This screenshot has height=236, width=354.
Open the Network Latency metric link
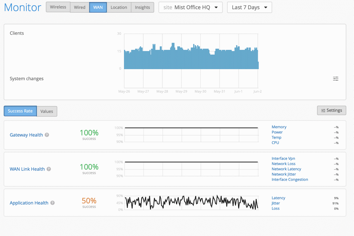[x=286, y=169]
